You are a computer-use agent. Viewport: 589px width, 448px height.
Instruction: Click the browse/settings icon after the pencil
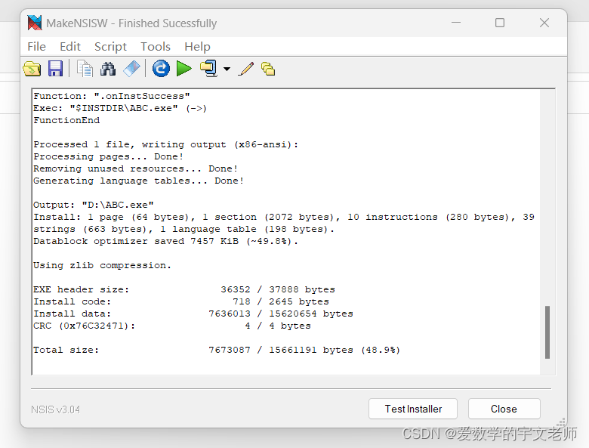268,69
